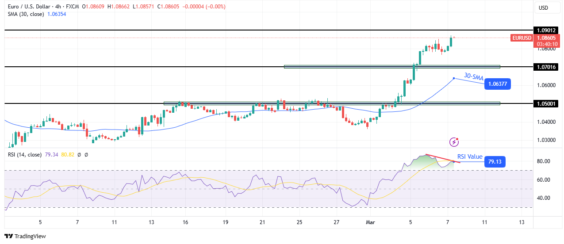Viewport: 564px width, 244px height.
Task: Click the TradingView logo
Action: click(25, 236)
